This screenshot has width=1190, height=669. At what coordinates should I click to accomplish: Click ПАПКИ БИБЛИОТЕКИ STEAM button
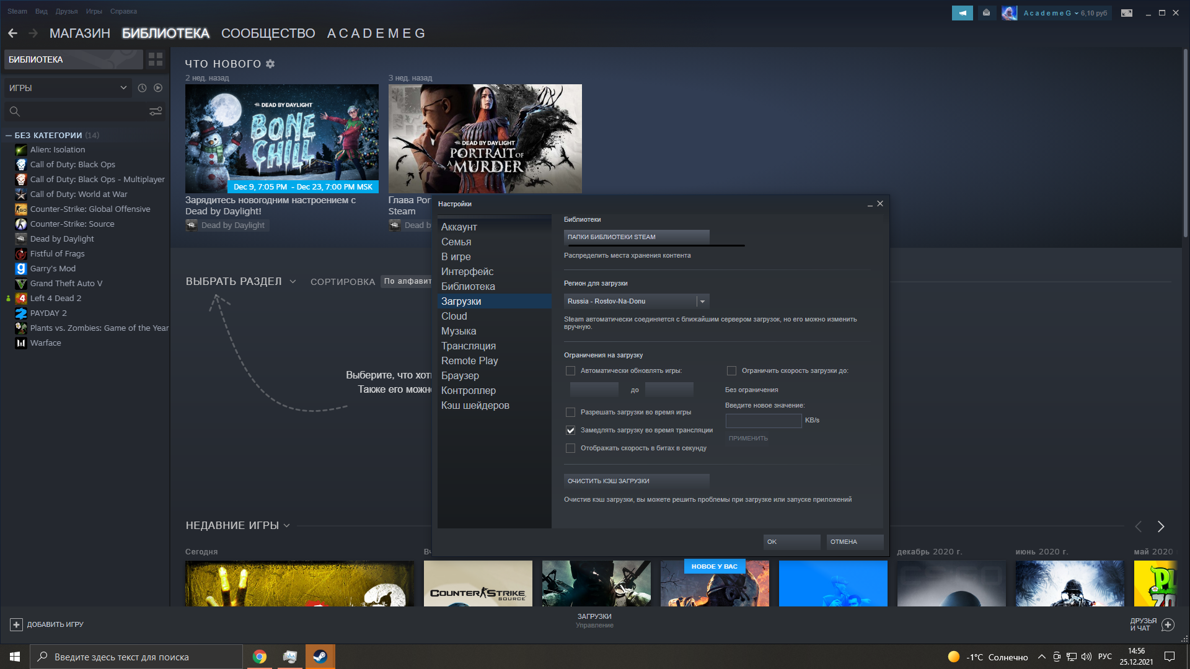click(637, 237)
